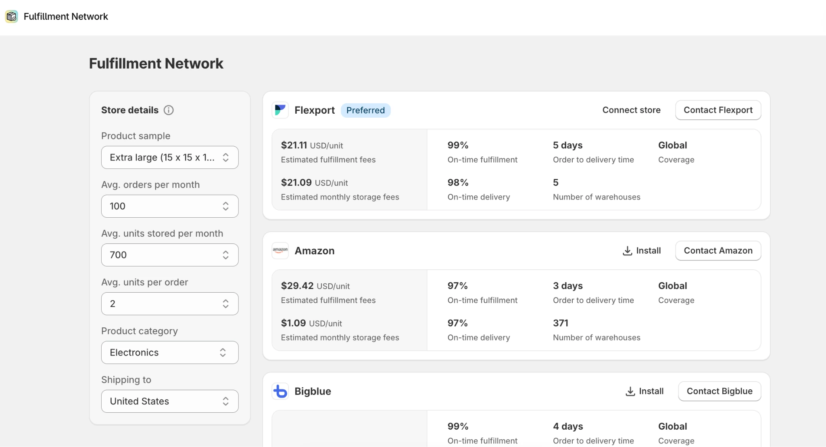Click Amazon's $1.09 USD/unit storage fee
Screen dimensions: 826x447
(311, 323)
